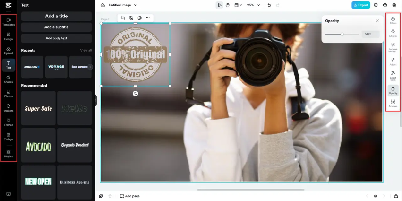Open the Collage panel
Screen dimensions: 402x201
point(9,137)
